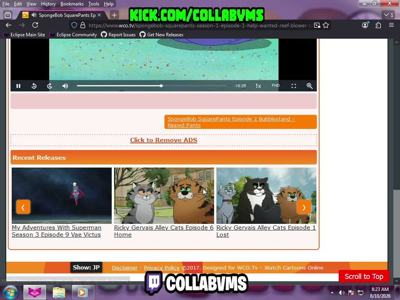
Task: Open a new tab with plus button
Action: tap(114, 15)
